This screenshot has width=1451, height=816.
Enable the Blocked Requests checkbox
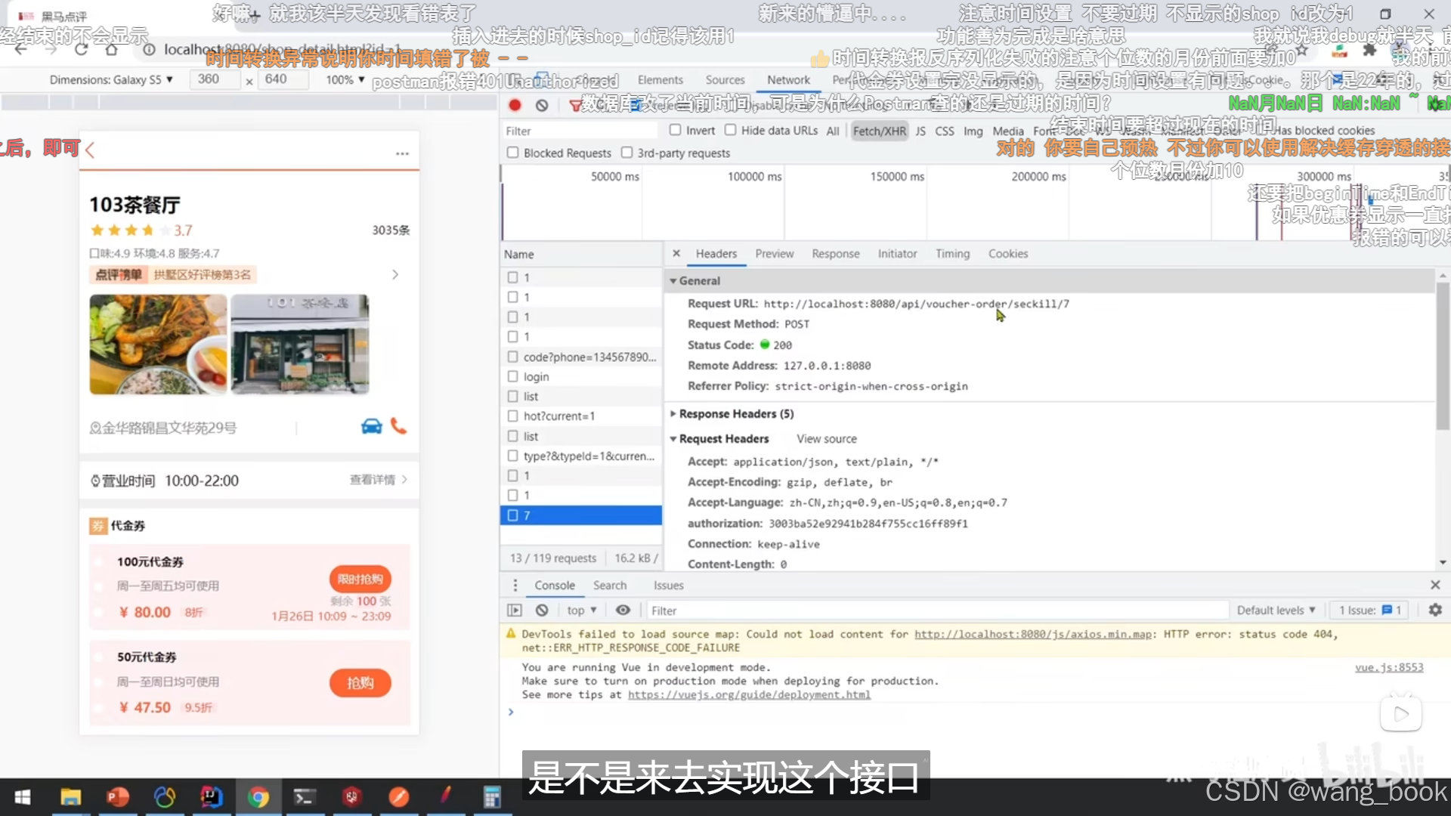coord(512,153)
